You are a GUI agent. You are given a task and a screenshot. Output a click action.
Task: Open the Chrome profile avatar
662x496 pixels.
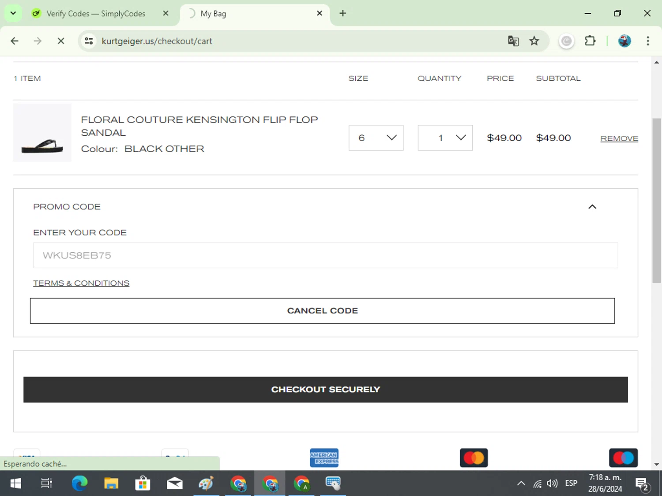624,41
